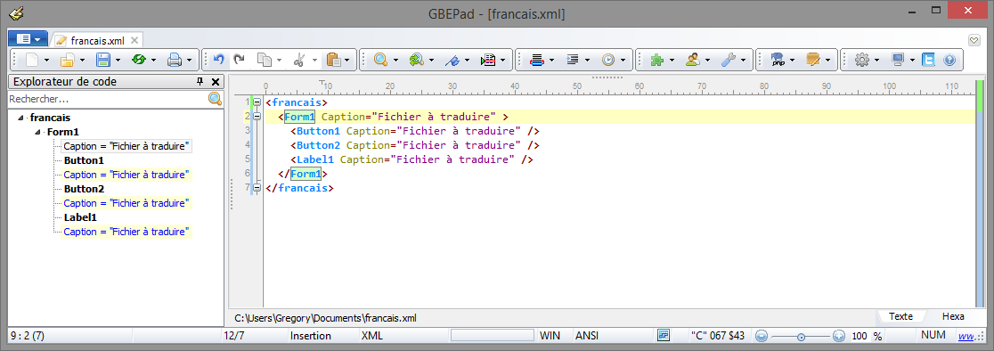Open the Open-file dropdown arrow
994x351 pixels.
coord(83,61)
